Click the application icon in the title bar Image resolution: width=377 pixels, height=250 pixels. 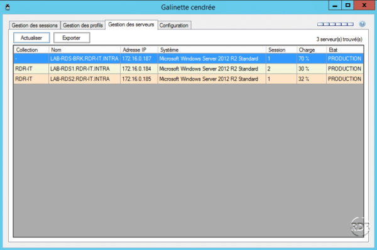(x=8, y=7)
